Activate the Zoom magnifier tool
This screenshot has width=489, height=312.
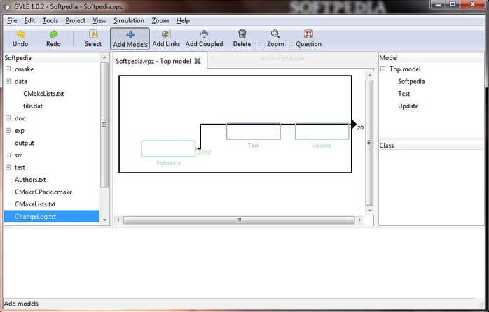(275, 34)
